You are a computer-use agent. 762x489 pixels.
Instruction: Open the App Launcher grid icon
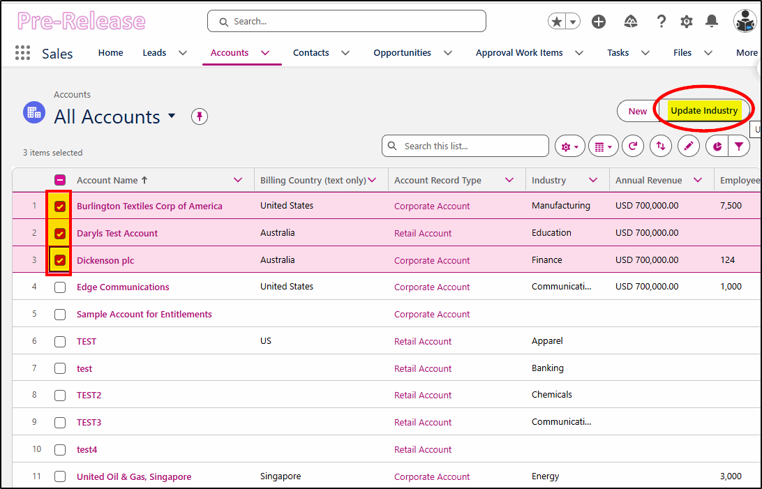tap(22, 53)
